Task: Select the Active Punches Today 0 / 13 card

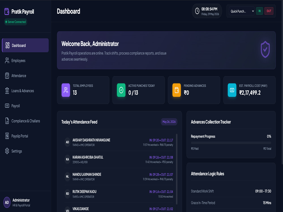Action: (x=138, y=90)
